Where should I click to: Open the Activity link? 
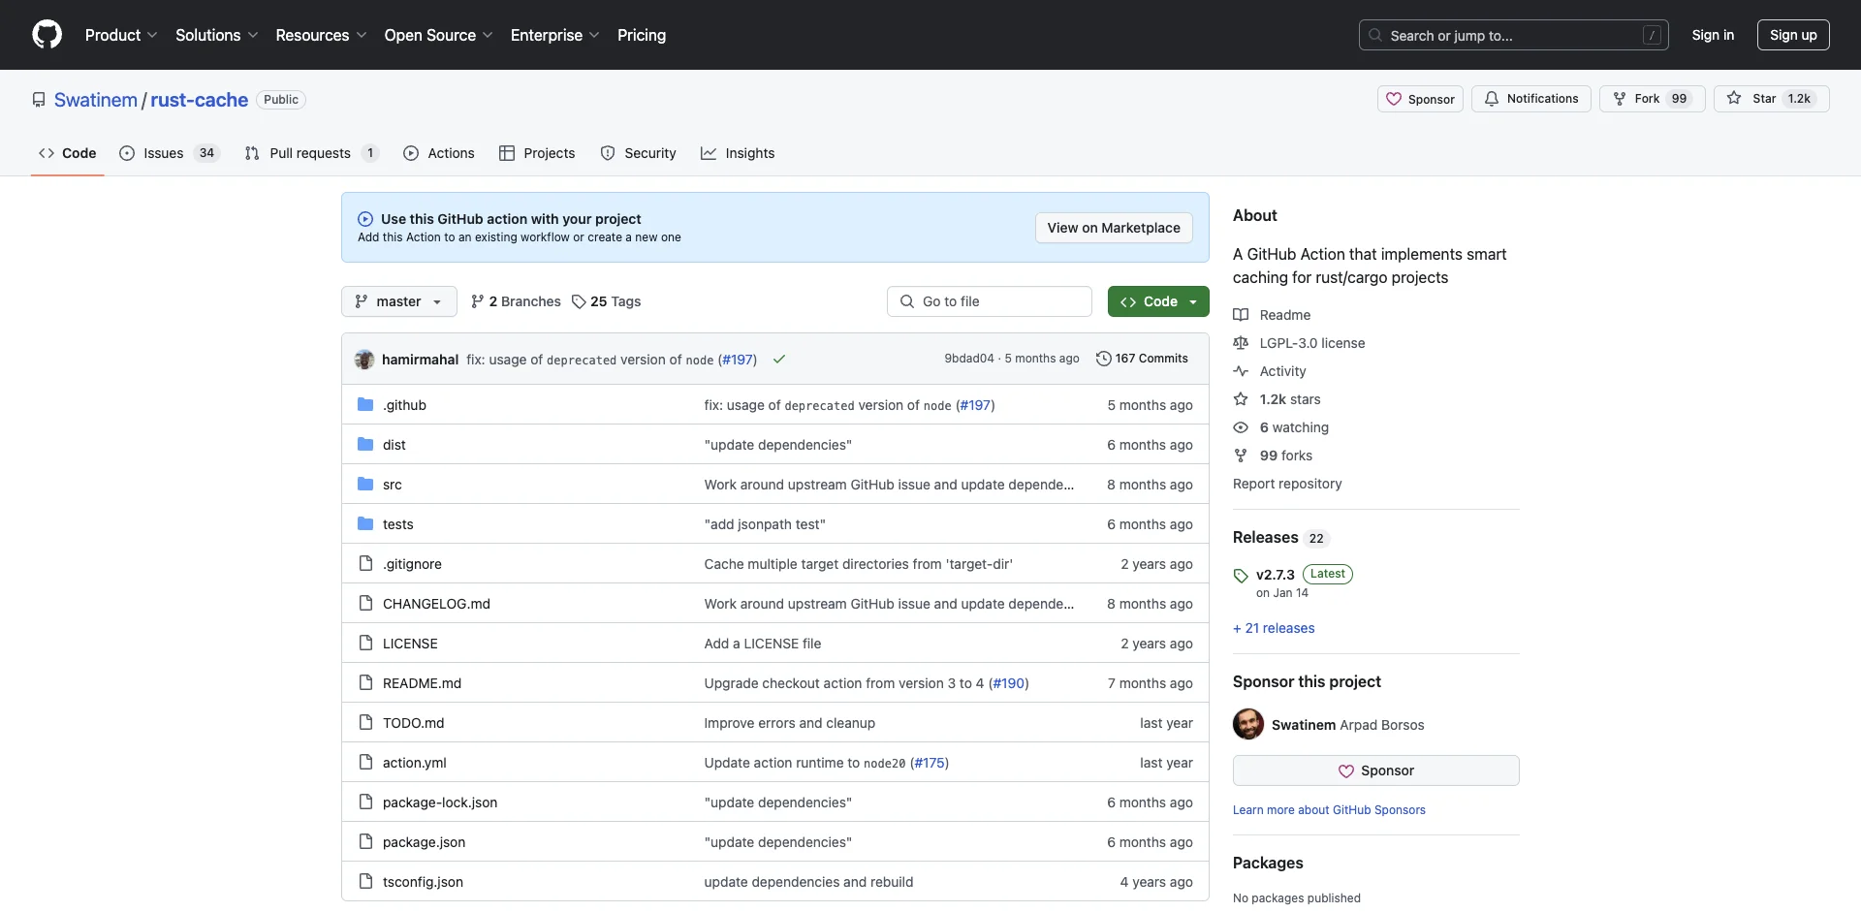click(1270, 371)
